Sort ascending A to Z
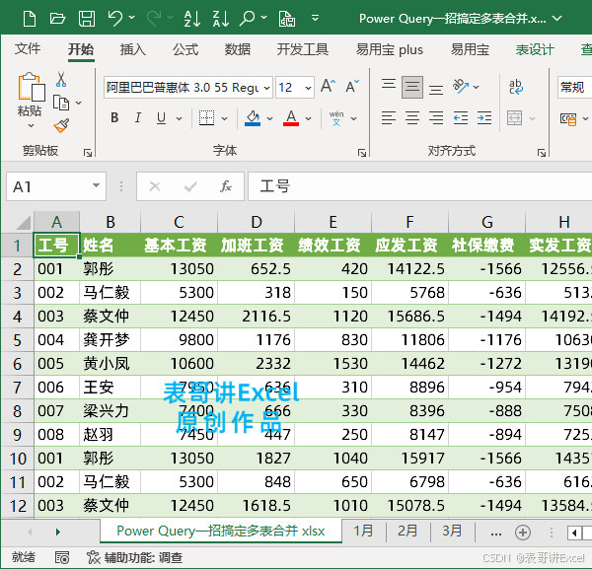 tap(192, 19)
